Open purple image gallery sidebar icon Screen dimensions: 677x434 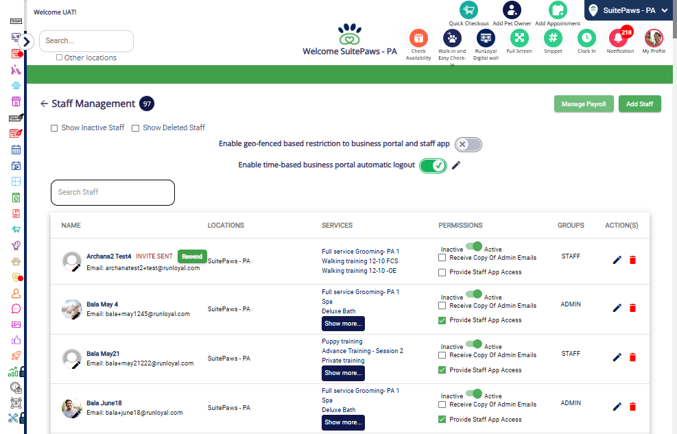[16, 324]
